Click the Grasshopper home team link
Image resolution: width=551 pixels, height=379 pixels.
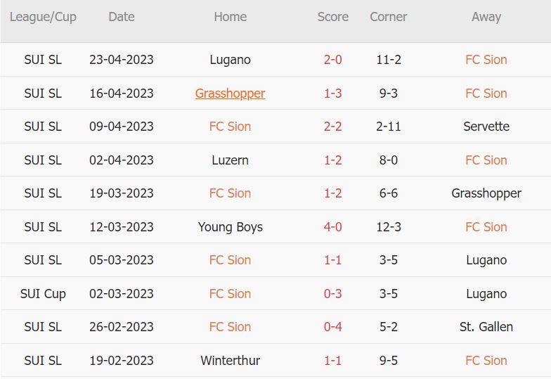click(230, 94)
